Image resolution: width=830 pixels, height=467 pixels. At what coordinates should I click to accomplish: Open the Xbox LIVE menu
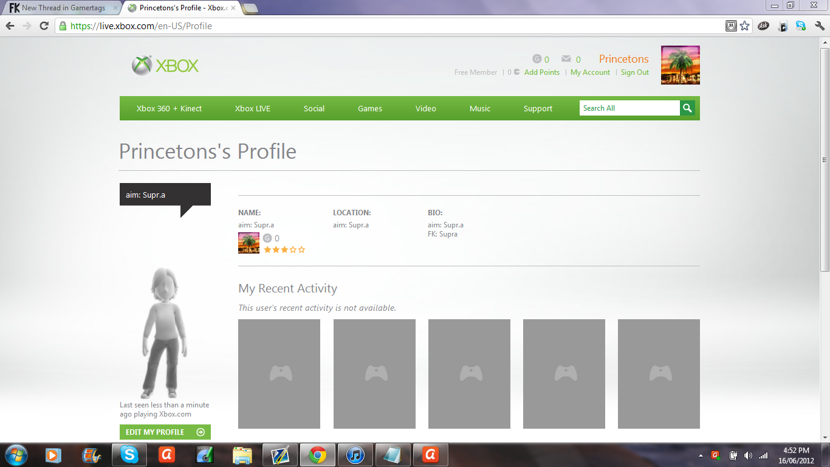click(253, 108)
